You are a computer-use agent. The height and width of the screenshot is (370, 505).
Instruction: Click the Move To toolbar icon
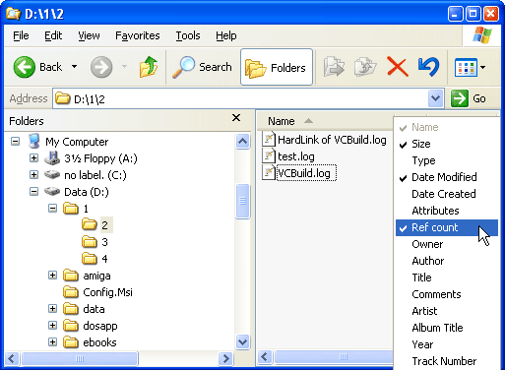[334, 67]
